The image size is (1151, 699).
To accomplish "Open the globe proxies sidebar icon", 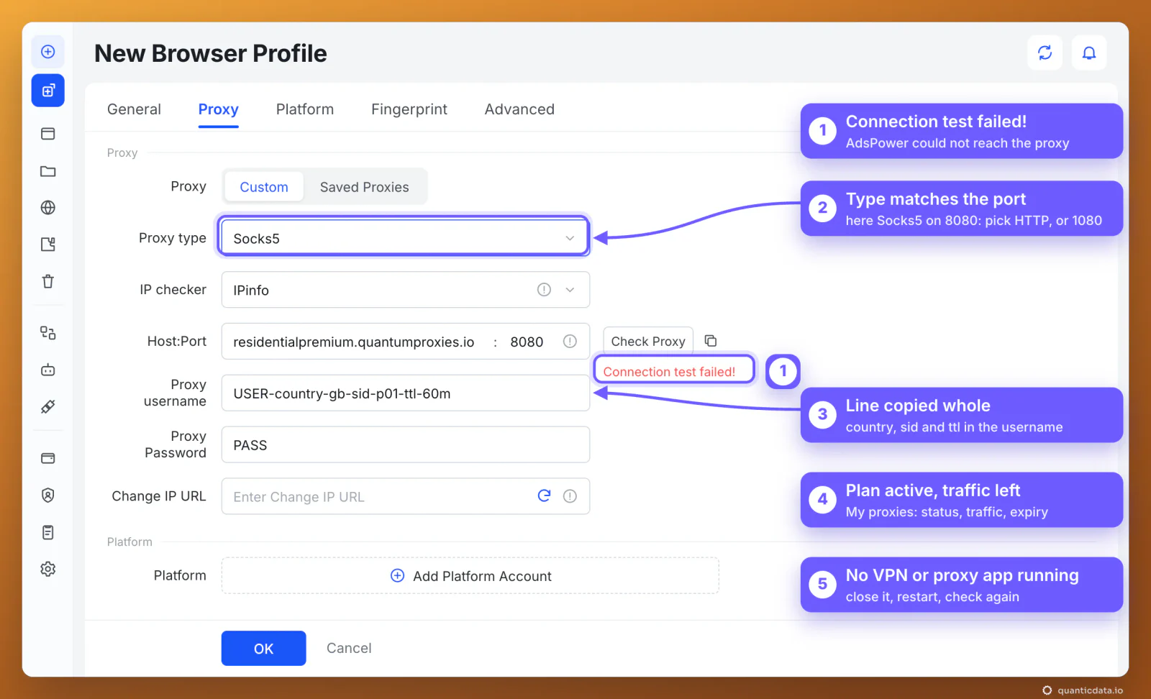I will pyautogui.click(x=48, y=208).
